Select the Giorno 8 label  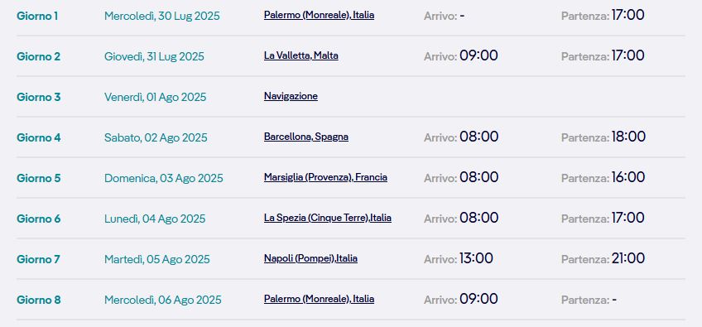(x=39, y=300)
